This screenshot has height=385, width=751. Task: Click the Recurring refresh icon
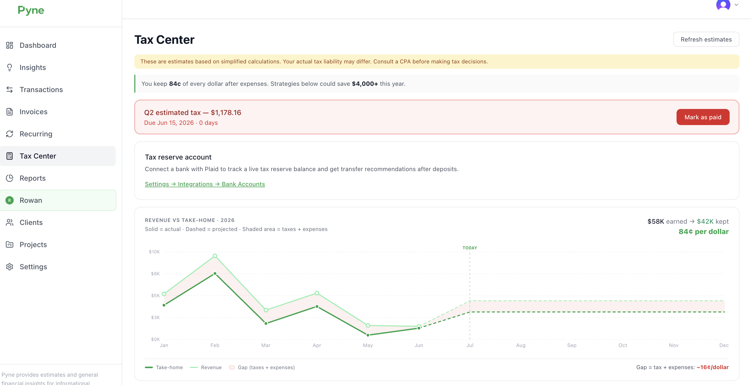(10, 134)
